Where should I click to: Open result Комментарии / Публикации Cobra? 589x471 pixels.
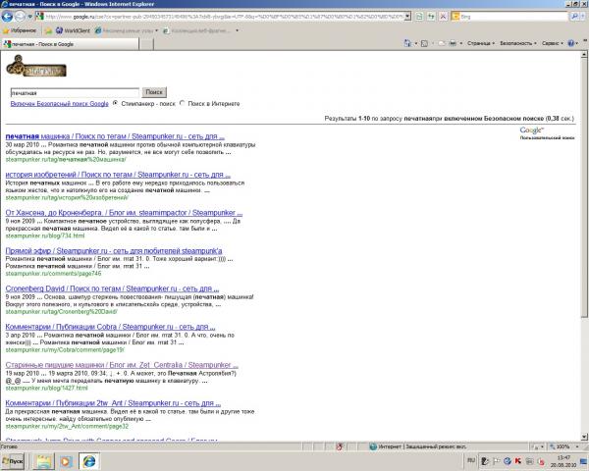tap(110, 327)
